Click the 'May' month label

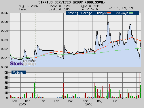tap(100, 101)
